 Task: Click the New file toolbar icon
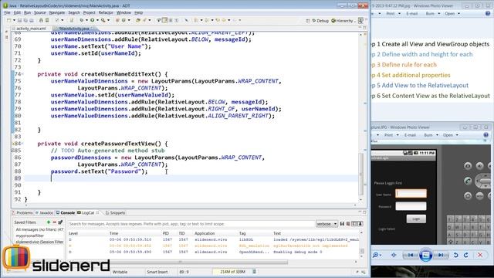(8, 21)
